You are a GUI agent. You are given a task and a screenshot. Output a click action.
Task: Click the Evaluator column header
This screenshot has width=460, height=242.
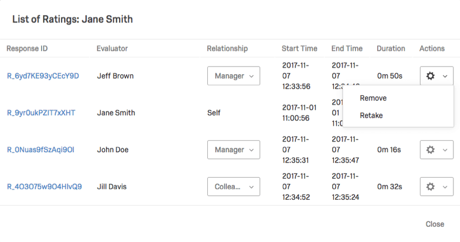tap(112, 49)
